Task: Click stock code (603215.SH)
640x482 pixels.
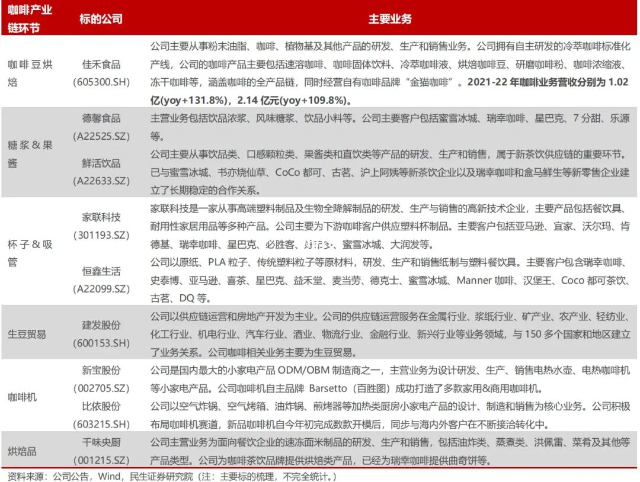Action: pos(101,424)
